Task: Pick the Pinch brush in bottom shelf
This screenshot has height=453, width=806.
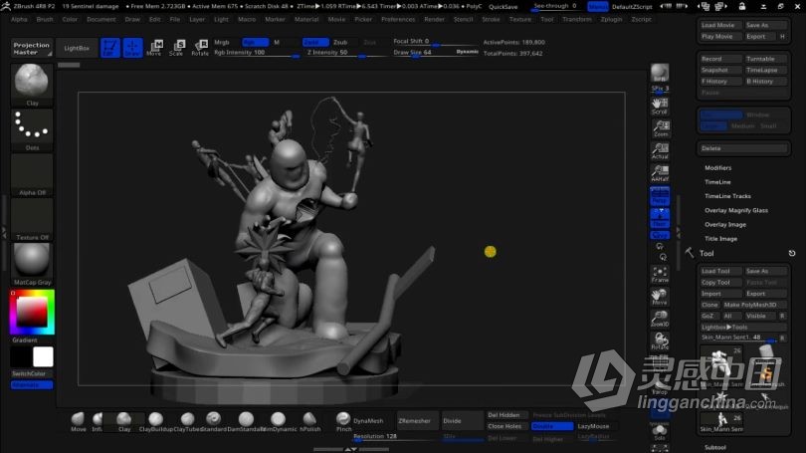Action: tap(343, 421)
